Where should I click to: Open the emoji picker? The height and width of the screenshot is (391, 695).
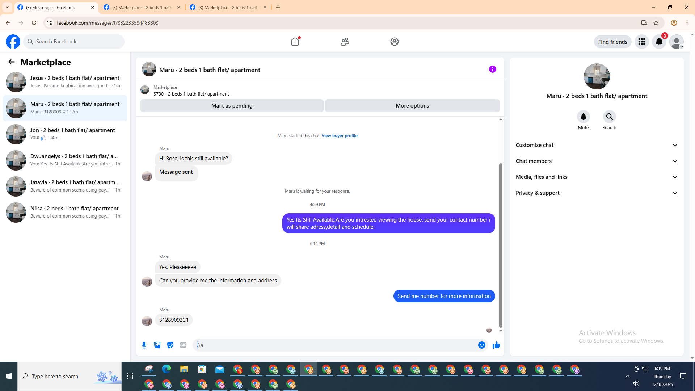click(x=481, y=345)
